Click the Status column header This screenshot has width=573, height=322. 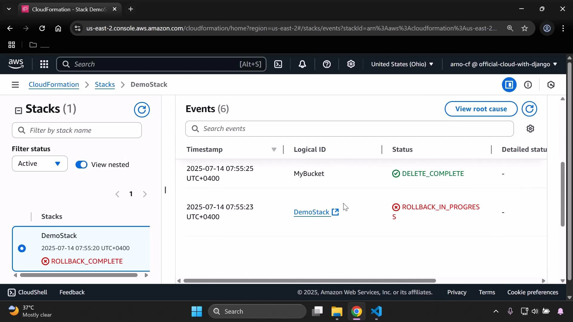tap(402, 149)
